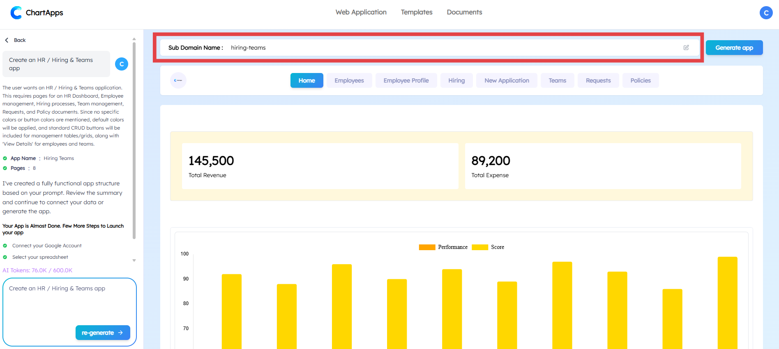The height and width of the screenshot is (349, 779).
Task: Click the 'Hiring Teams' app name value
Action: coord(59,158)
